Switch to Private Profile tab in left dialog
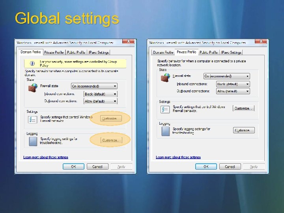Screen dimensions: 284x213 (54, 52)
